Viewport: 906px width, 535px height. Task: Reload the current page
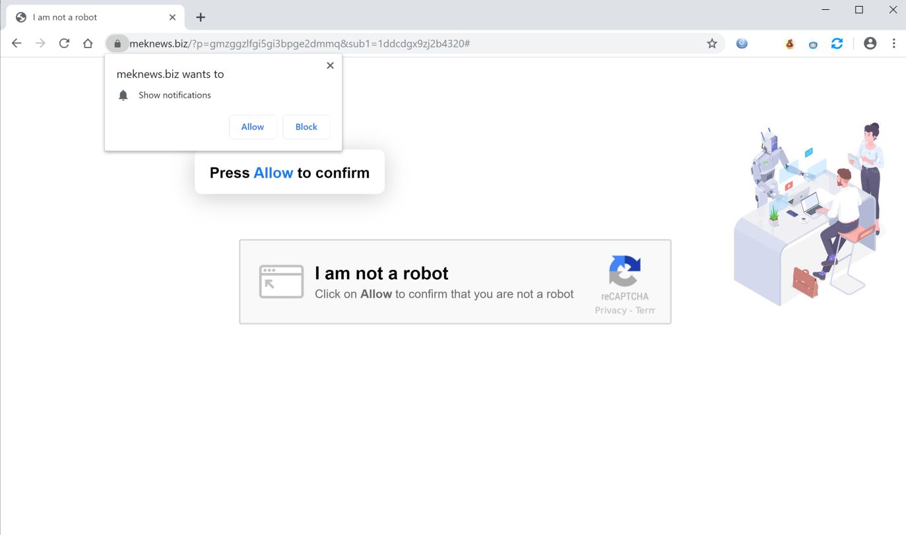[x=63, y=43]
